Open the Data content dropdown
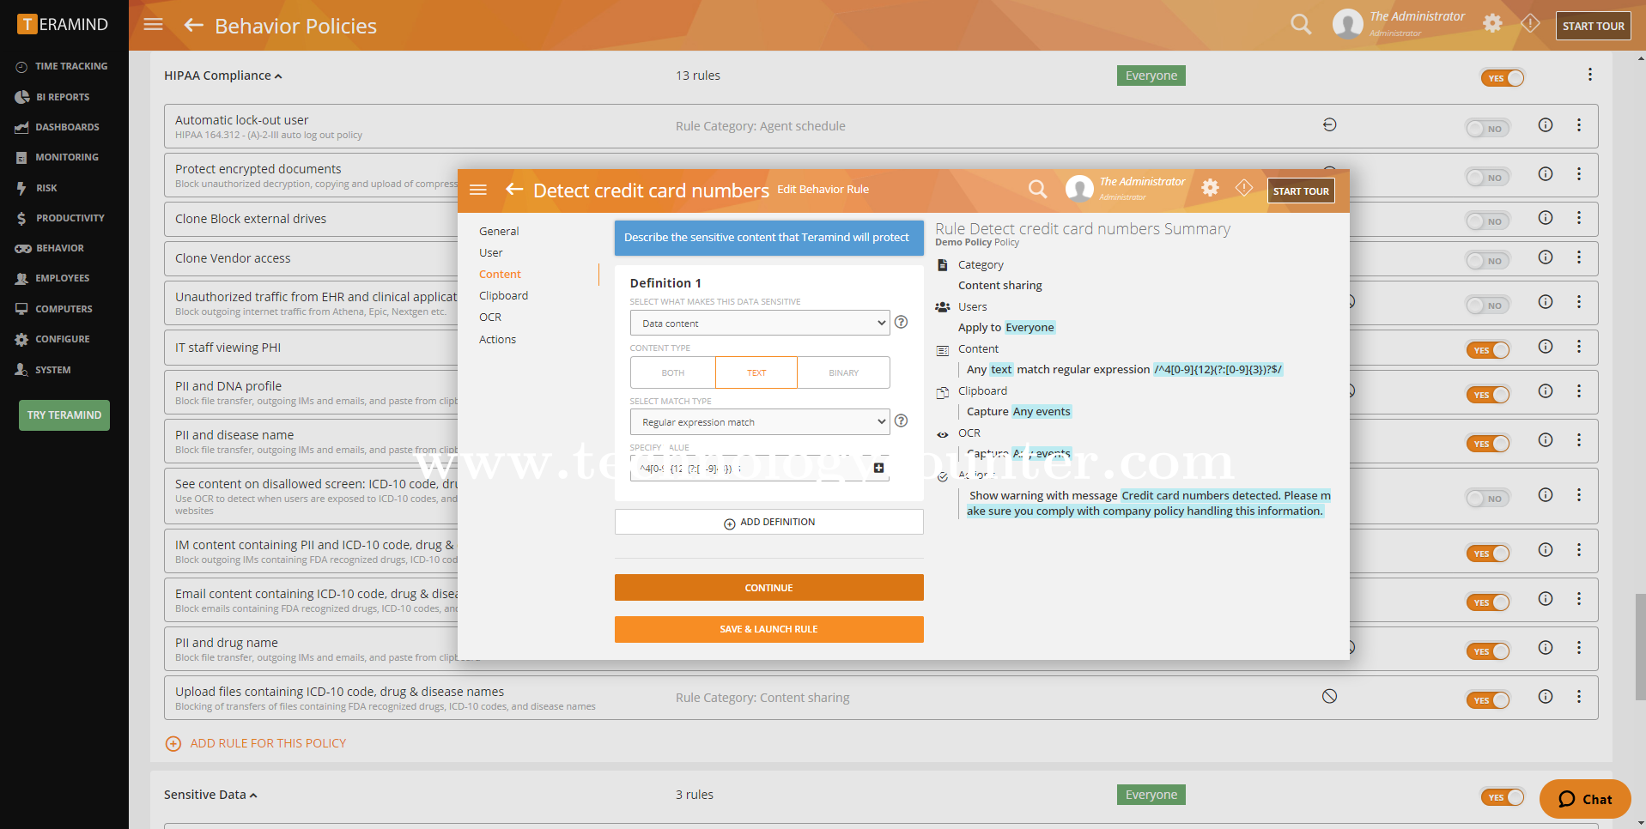1646x829 pixels. 760,324
